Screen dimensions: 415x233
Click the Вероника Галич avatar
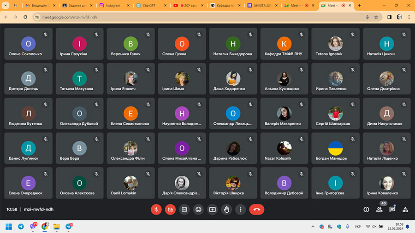point(130,44)
